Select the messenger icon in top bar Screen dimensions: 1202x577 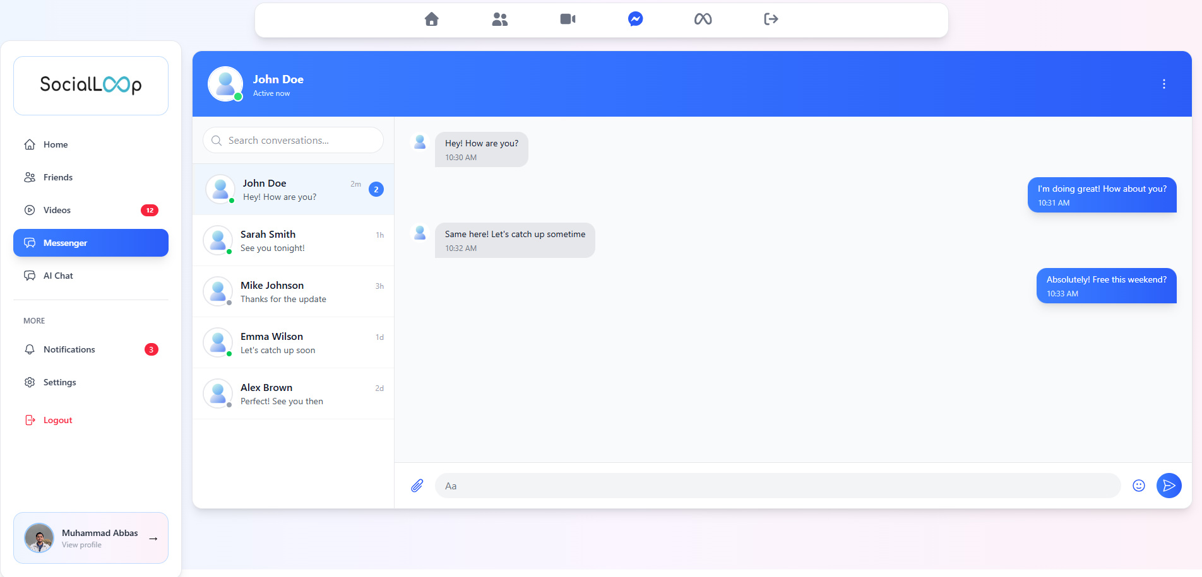[x=635, y=20]
